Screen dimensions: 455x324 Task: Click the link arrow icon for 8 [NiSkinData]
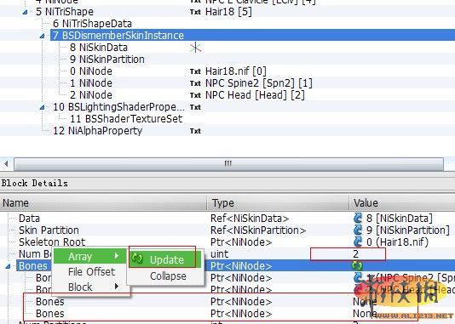click(x=358, y=218)
